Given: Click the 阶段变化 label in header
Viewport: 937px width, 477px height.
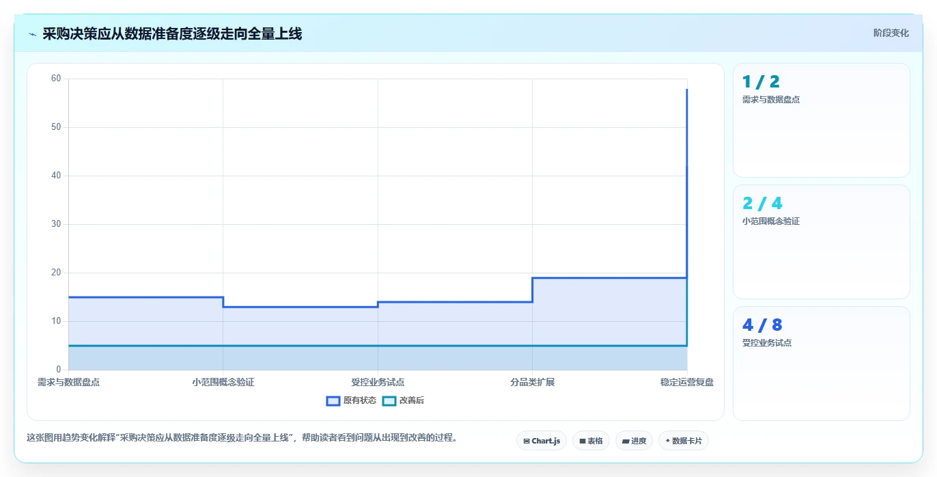Looking at the screenshot, I should point(891,33).
